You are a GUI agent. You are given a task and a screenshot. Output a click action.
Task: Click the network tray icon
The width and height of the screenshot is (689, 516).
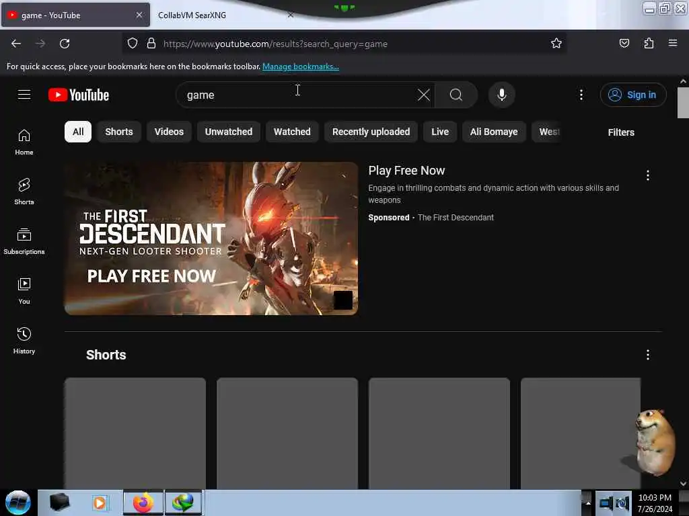point(606,503)
